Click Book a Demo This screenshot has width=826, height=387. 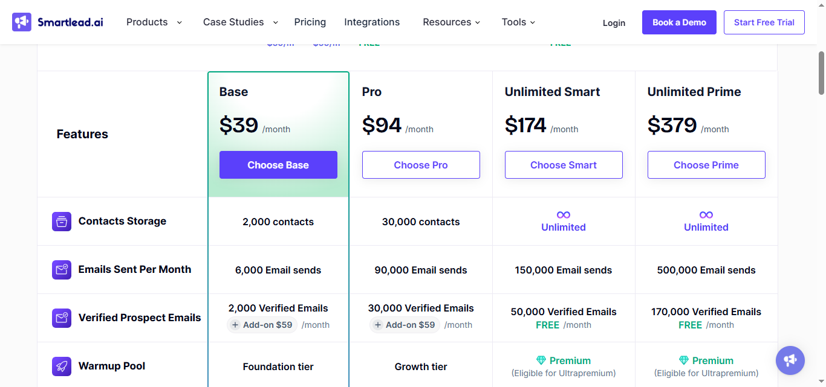(679, 22)
